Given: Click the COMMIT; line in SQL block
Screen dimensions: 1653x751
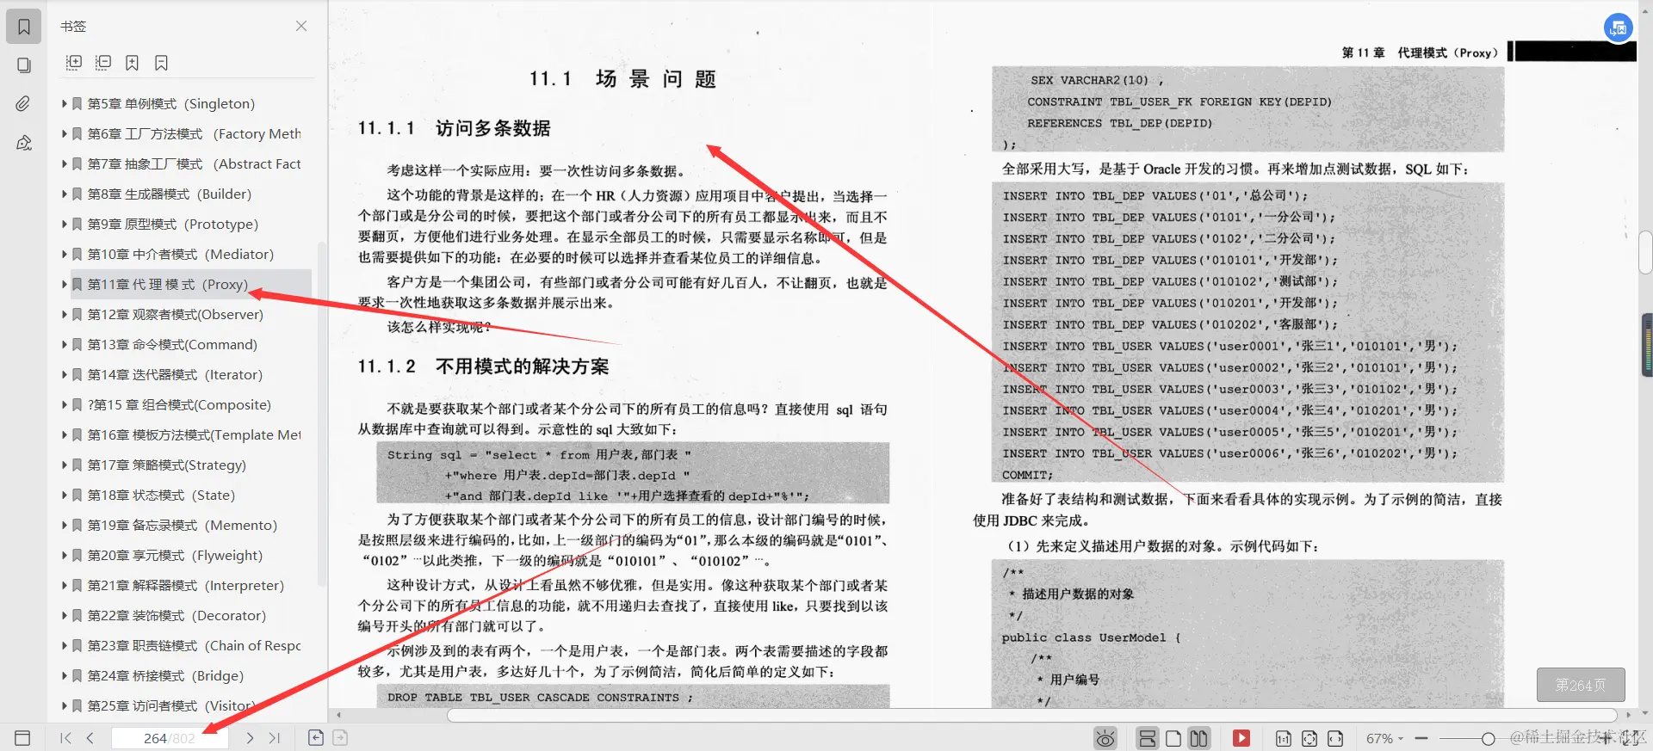Looking at the screenshot, I should point(1027,475).
